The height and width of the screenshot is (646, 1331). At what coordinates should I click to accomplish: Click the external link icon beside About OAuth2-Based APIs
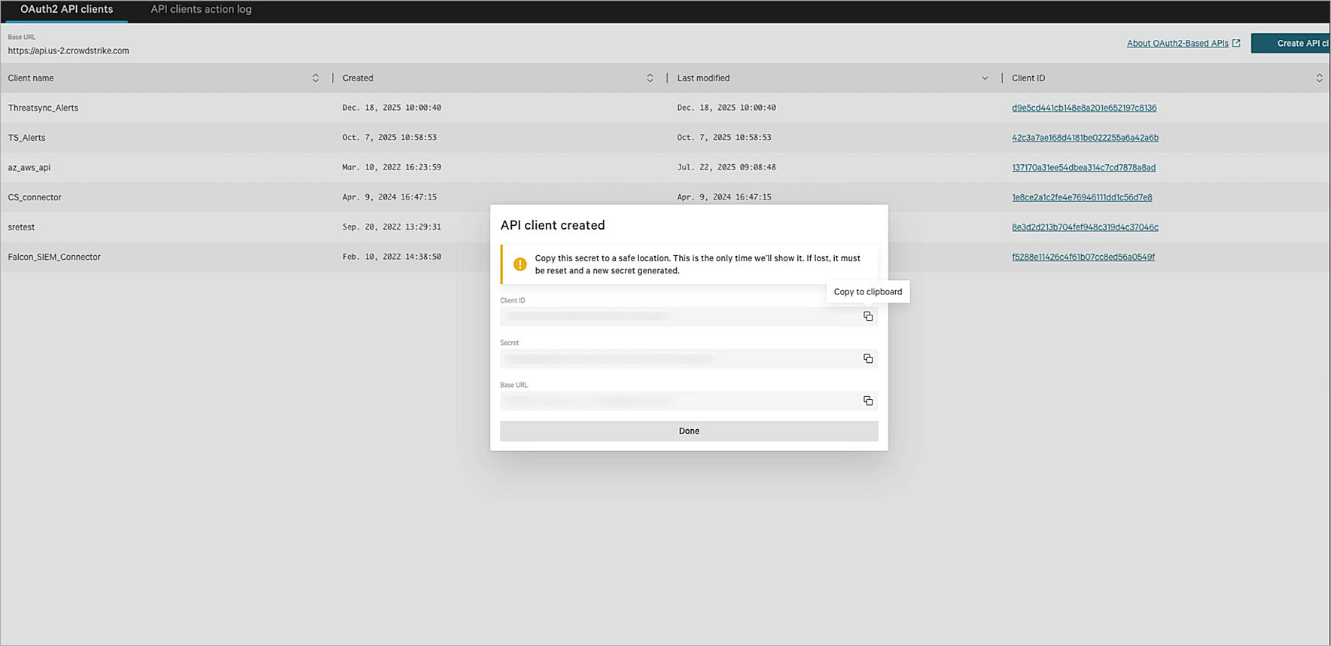point(1236,43)
